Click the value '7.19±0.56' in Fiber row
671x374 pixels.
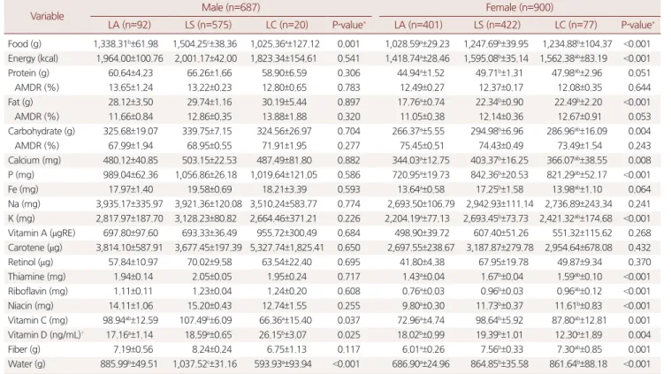[x=133, y=349]
